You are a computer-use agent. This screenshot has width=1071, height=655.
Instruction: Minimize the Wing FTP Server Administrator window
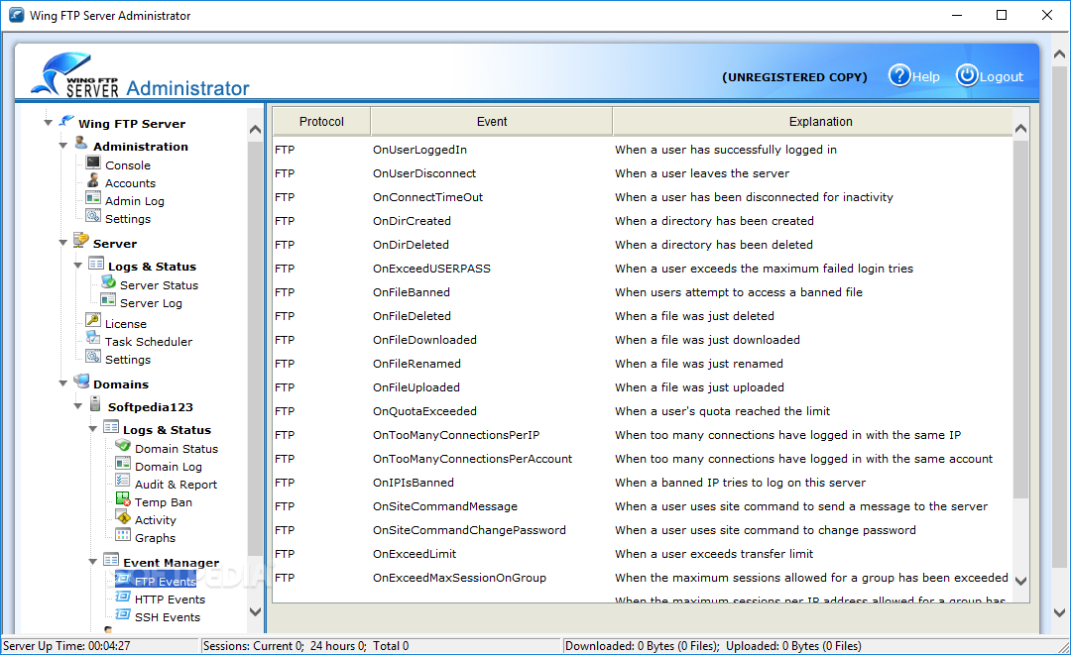956,15
